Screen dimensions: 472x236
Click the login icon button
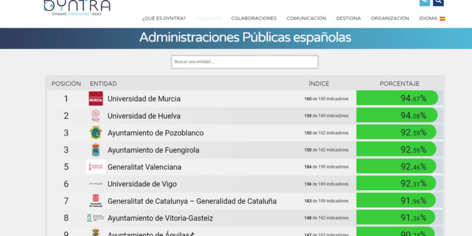(425, 3)
